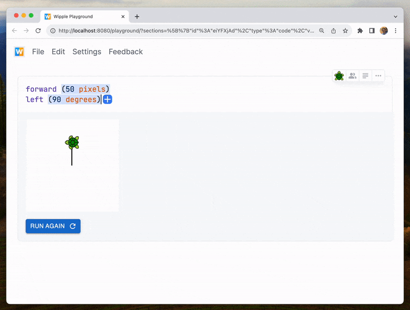Screen dimensions: 410x310
Task: Click the RUN AGAIN button
Action: click(x=53, y=226)
